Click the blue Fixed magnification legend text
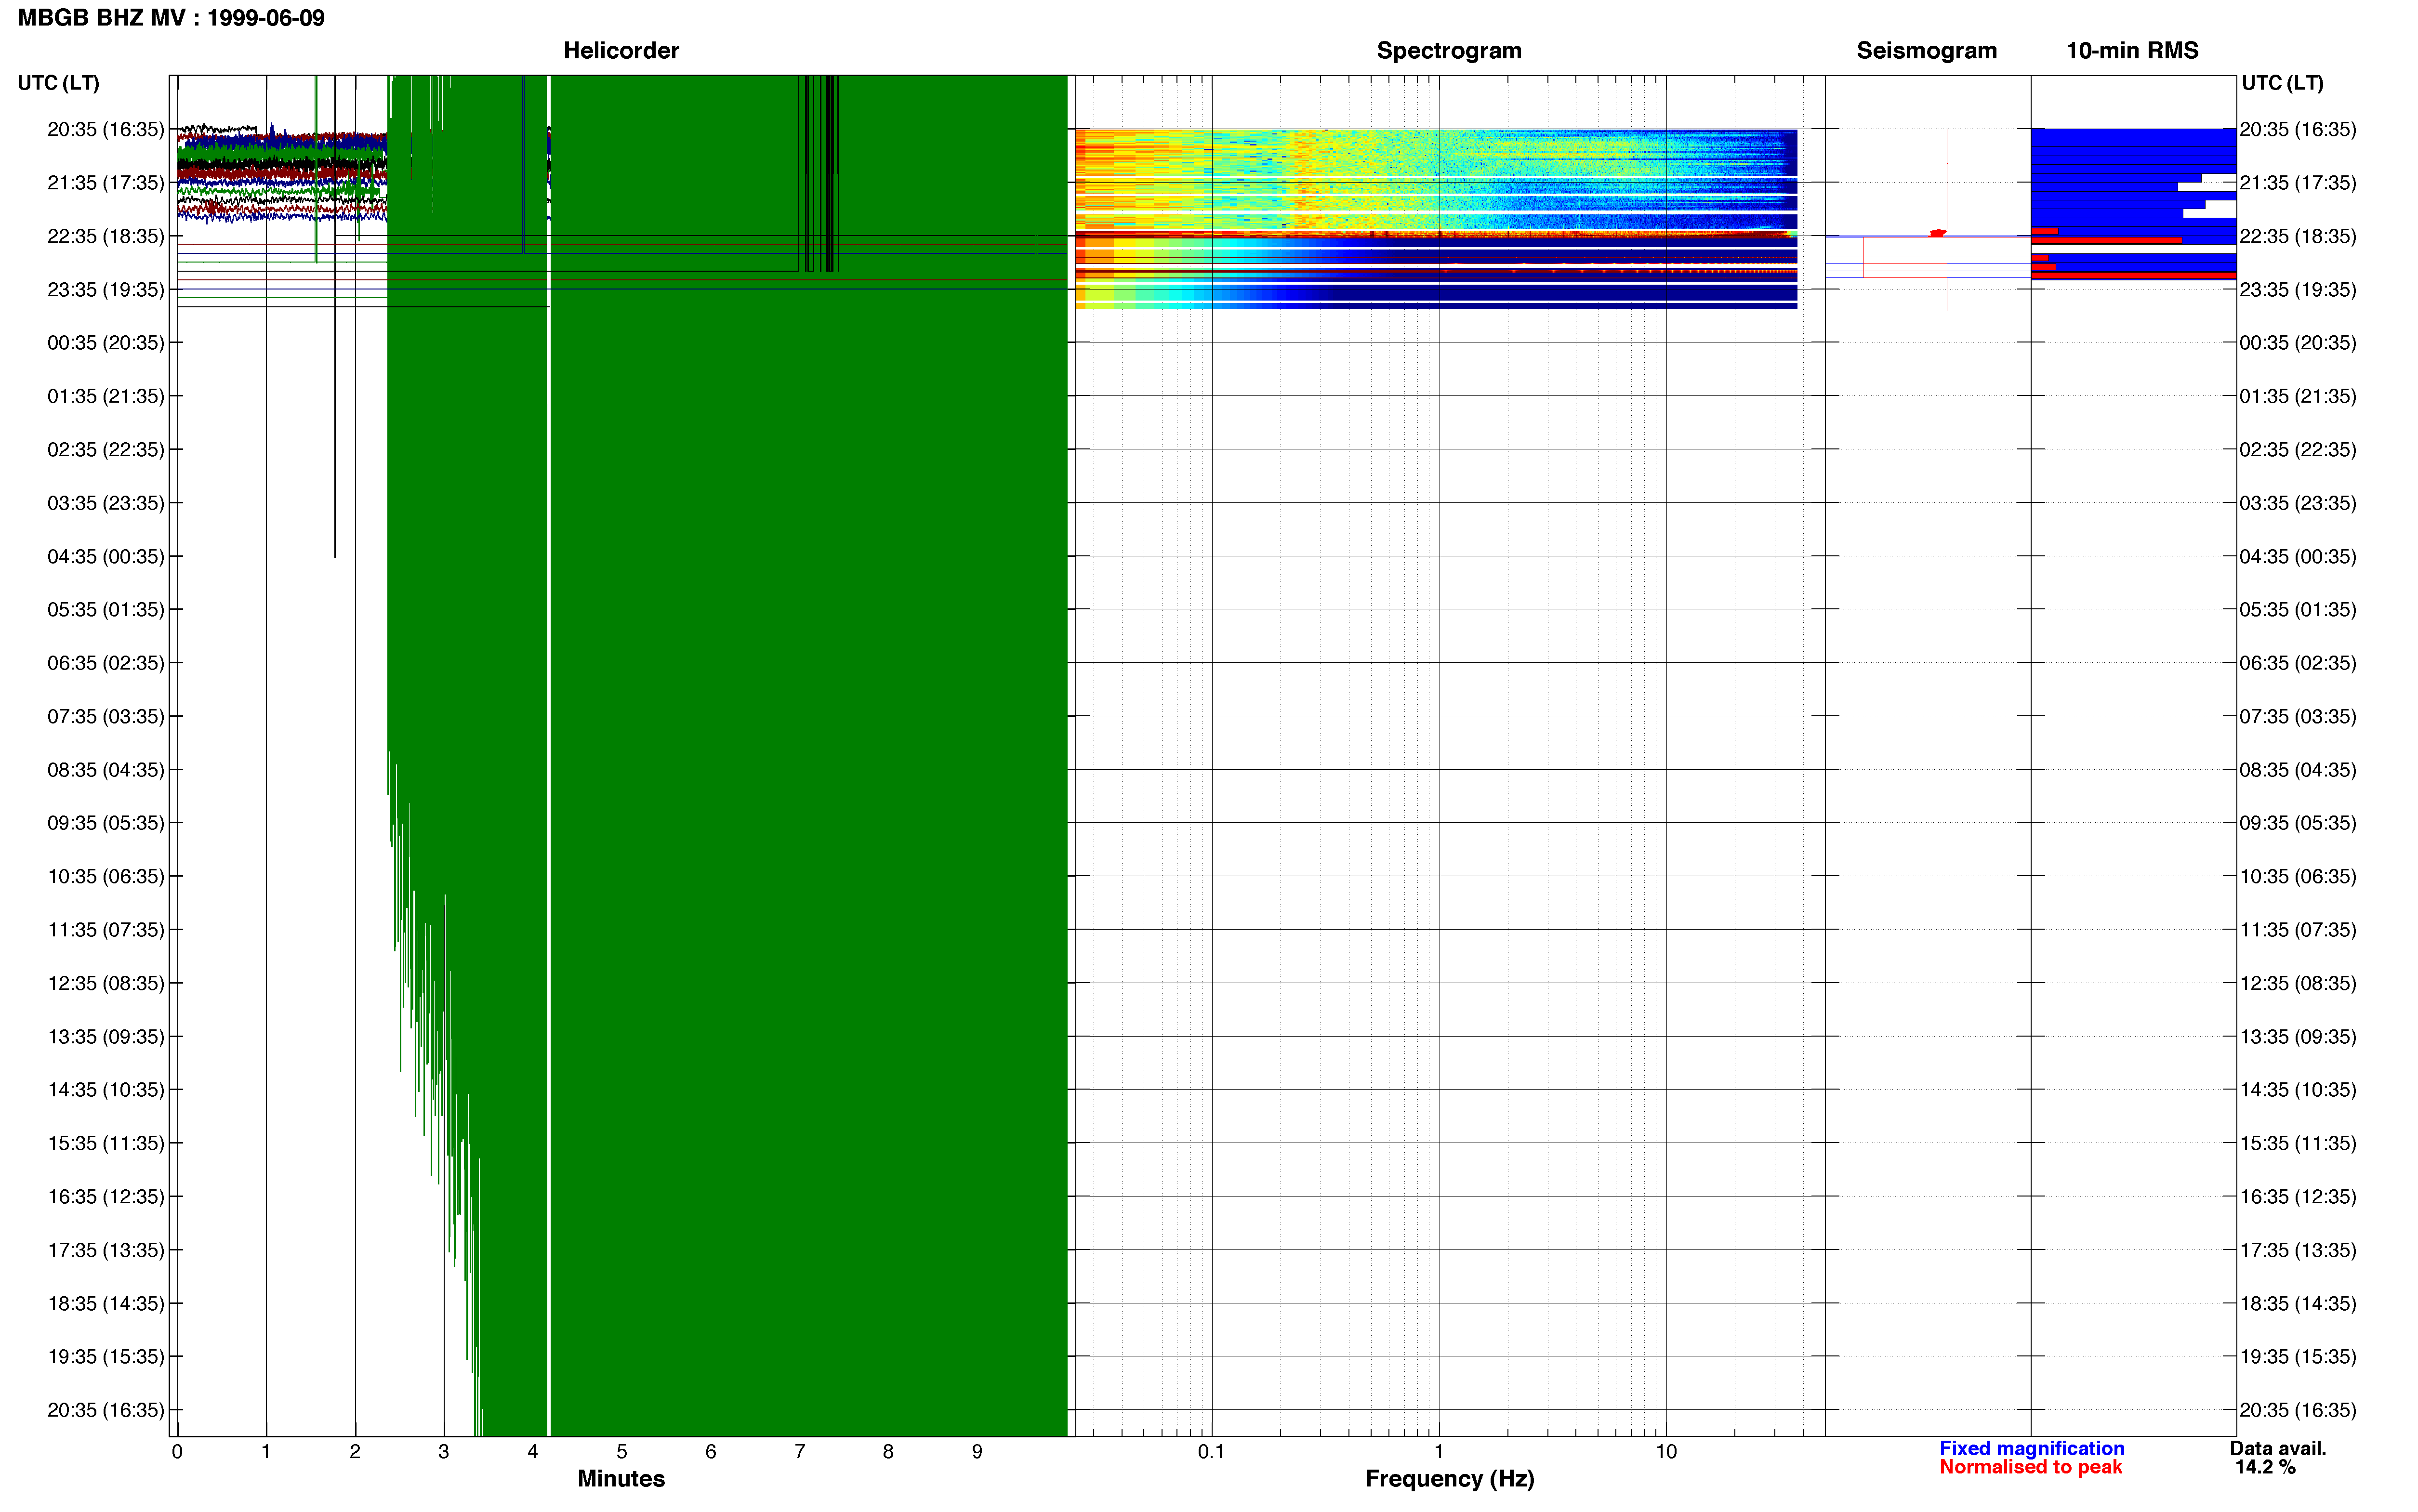 point(2031,1448)
